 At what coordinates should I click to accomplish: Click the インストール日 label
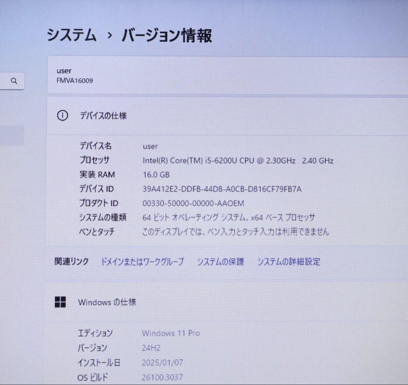pos(99,362)
